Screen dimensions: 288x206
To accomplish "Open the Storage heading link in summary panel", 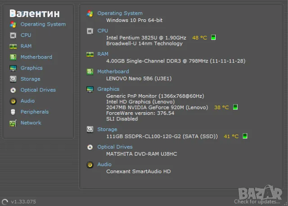I will [x=107, y=129].
